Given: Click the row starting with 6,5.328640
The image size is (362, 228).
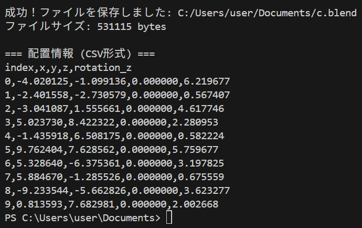Looking at the screenshot, I should 114,163.
